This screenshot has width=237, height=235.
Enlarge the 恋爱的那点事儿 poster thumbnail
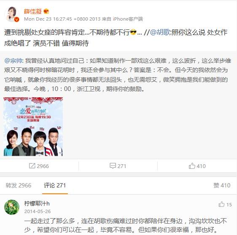[33, 127]
